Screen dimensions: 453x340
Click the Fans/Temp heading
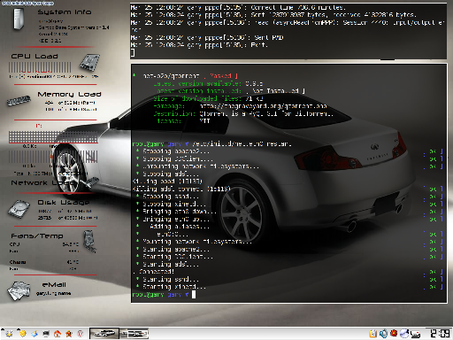pyautogui.click(x=37, y=236)
